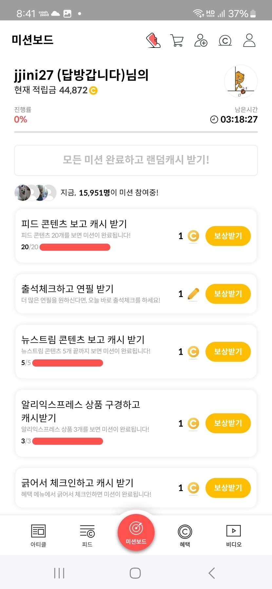The height and width of the screenshot is (589, 272).
Task: Claim the 알리익스프레스 상품 구경 reward
Action: click(228, 423)
